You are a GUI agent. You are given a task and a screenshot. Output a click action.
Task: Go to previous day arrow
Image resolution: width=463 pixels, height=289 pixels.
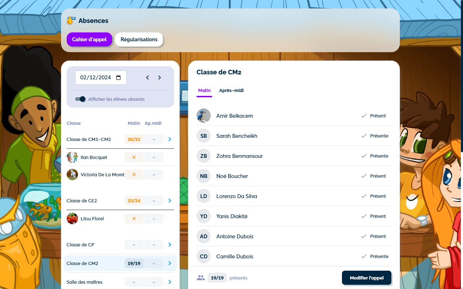click(148, 78)
